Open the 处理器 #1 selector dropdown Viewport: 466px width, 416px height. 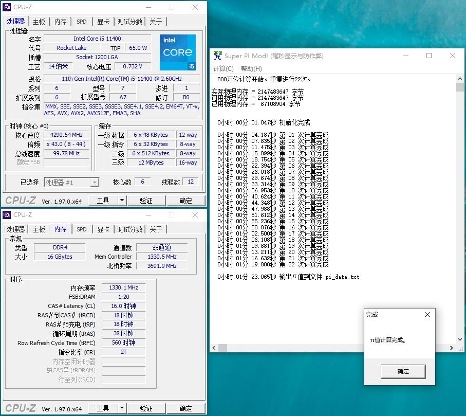(x=95, y=183)
